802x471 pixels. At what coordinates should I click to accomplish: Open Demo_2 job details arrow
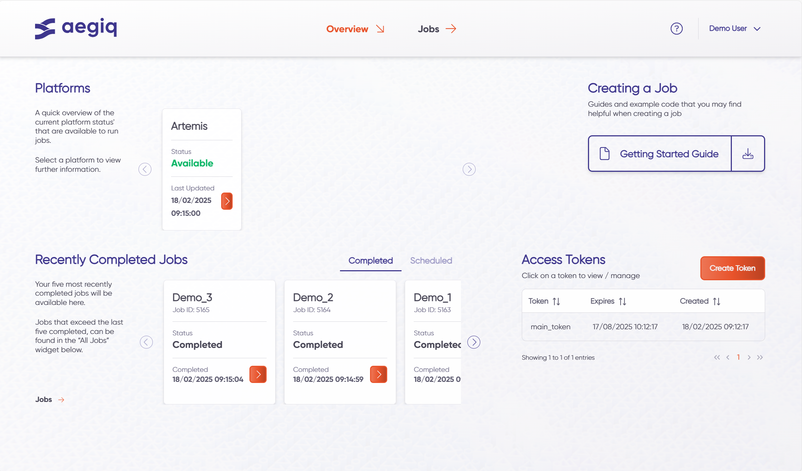[378, 374]
